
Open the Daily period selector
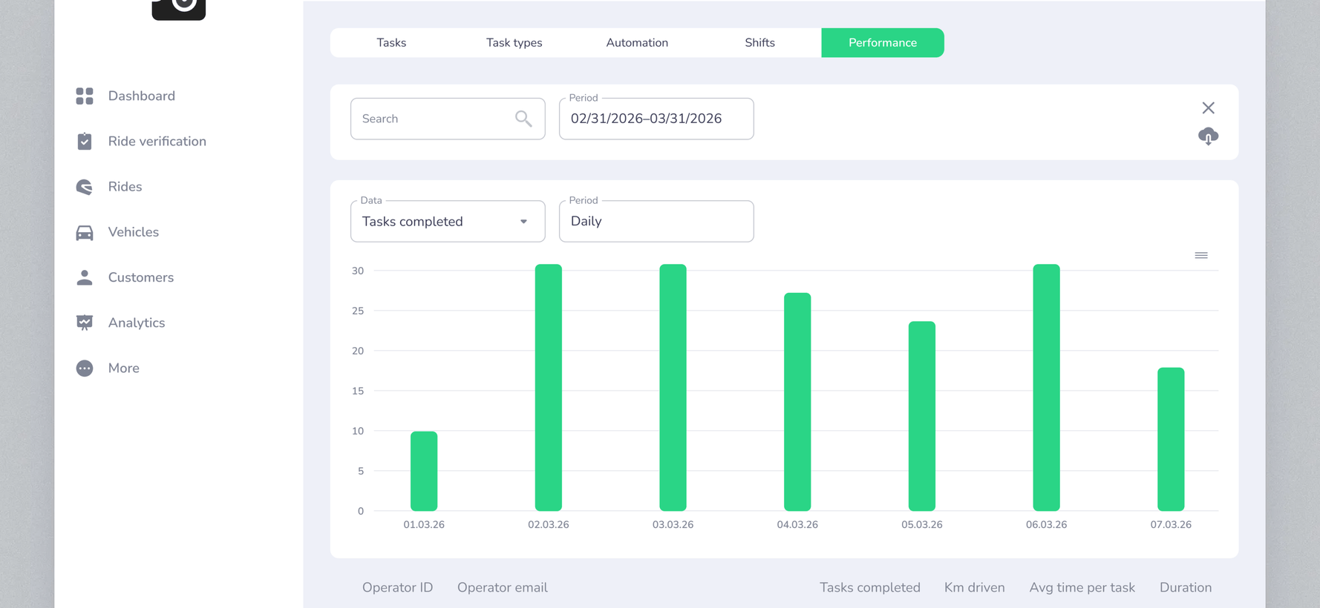point(656,221)
